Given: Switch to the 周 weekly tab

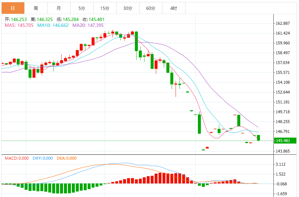Looking at the screenshot, I should tap(36, 8).
